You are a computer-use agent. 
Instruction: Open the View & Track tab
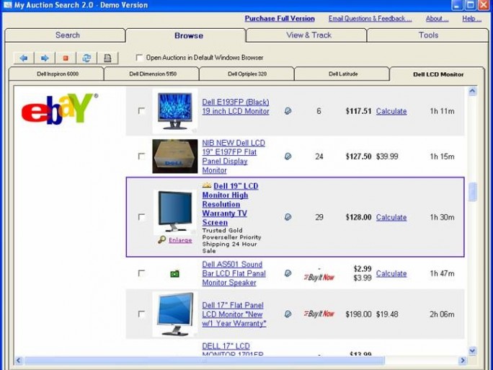[306, 35]
